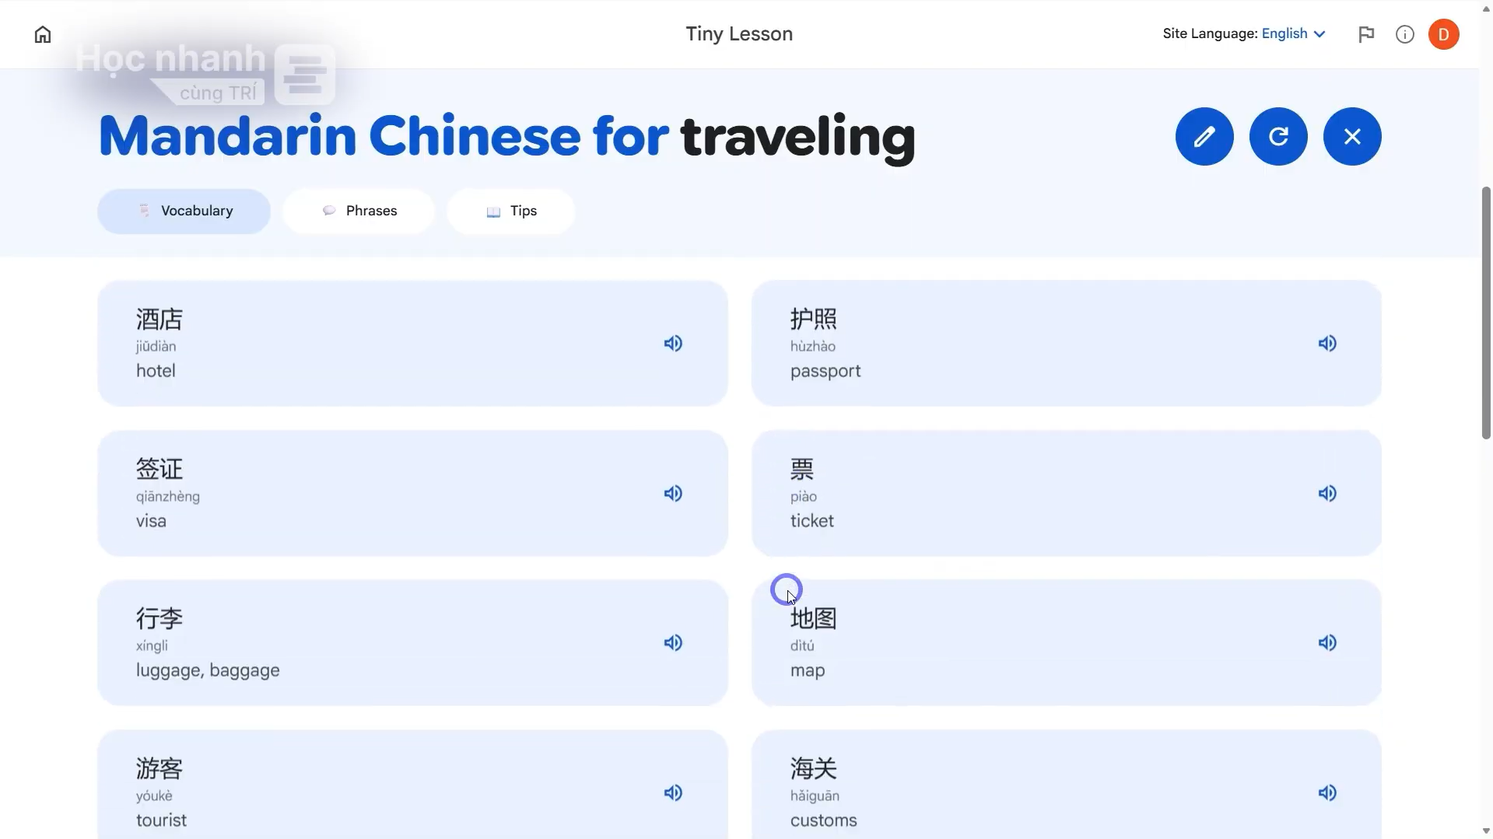The image size is (1493, 839).
Task: Play pronunciation of passport (hùzhào)
Action: (1327, 344)
